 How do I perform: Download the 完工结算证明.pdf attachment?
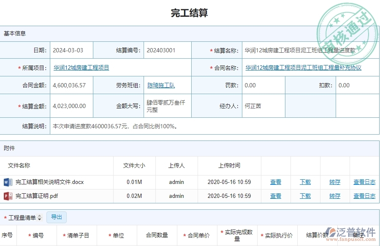[x=305, y=196]
